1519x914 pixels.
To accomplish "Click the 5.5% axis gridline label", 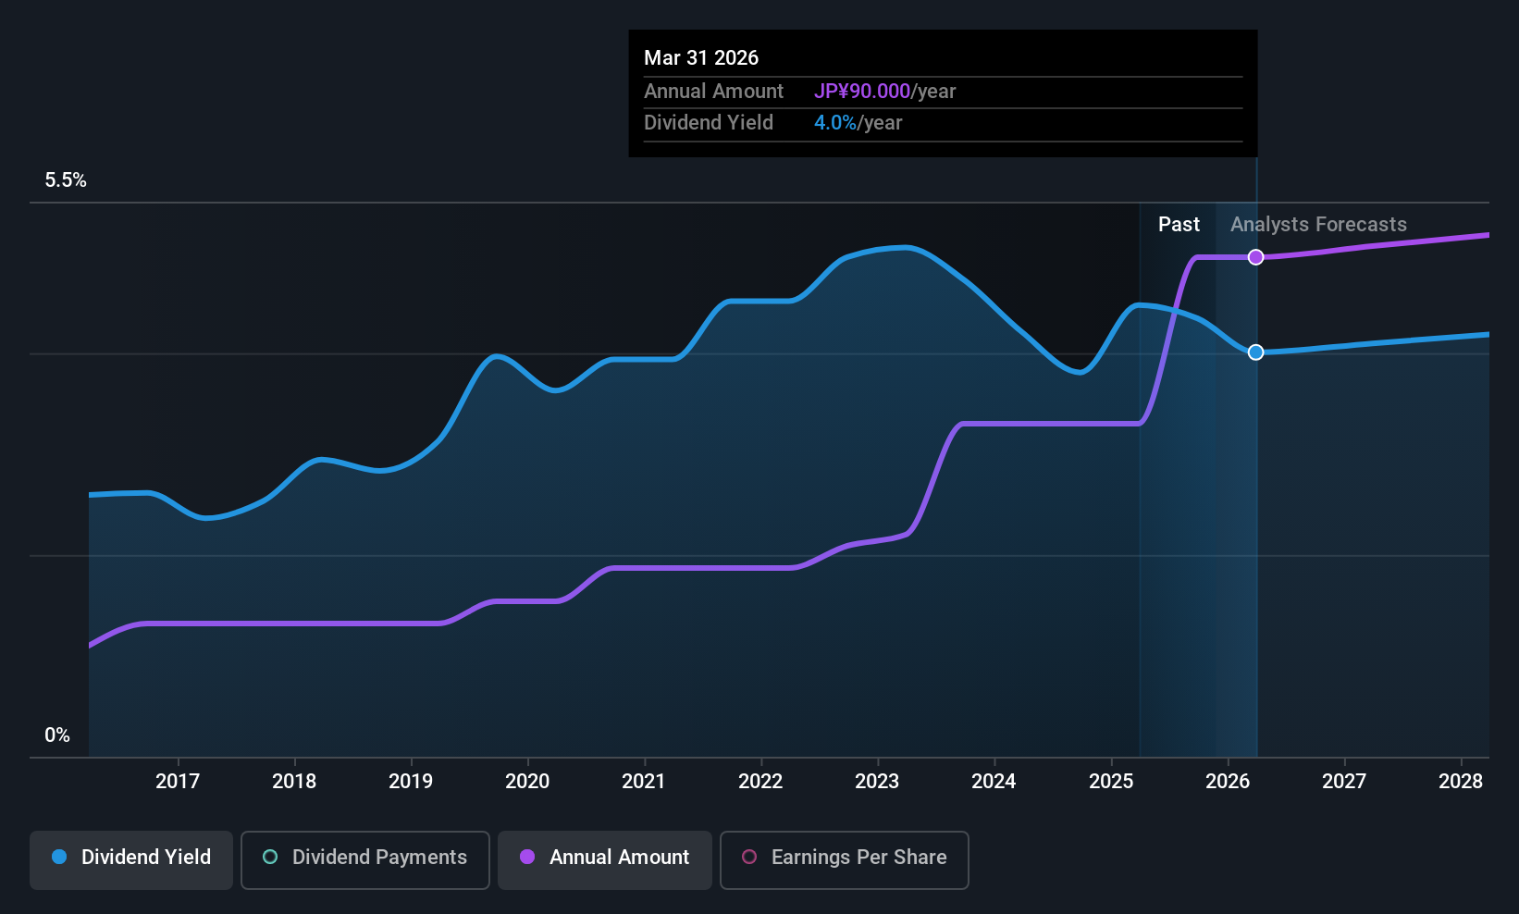I will (66, 180).
